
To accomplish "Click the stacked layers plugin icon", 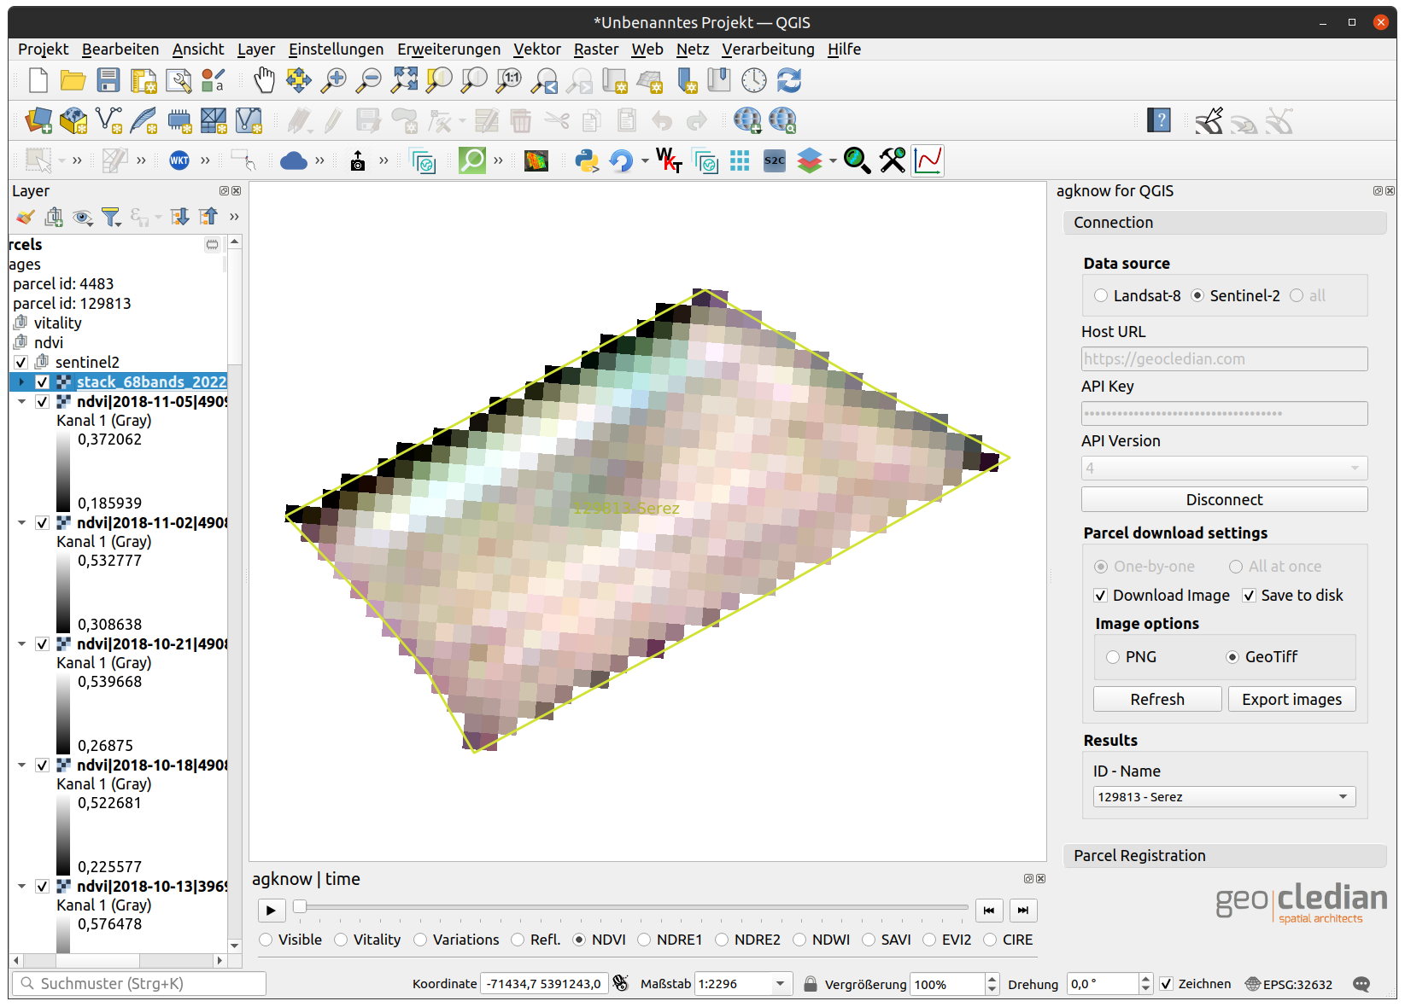I will 809,160.
